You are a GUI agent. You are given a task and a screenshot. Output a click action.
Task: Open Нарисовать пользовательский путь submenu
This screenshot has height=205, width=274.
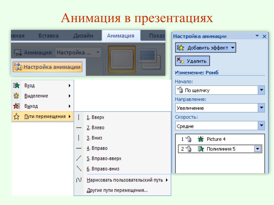coord(122,180)
